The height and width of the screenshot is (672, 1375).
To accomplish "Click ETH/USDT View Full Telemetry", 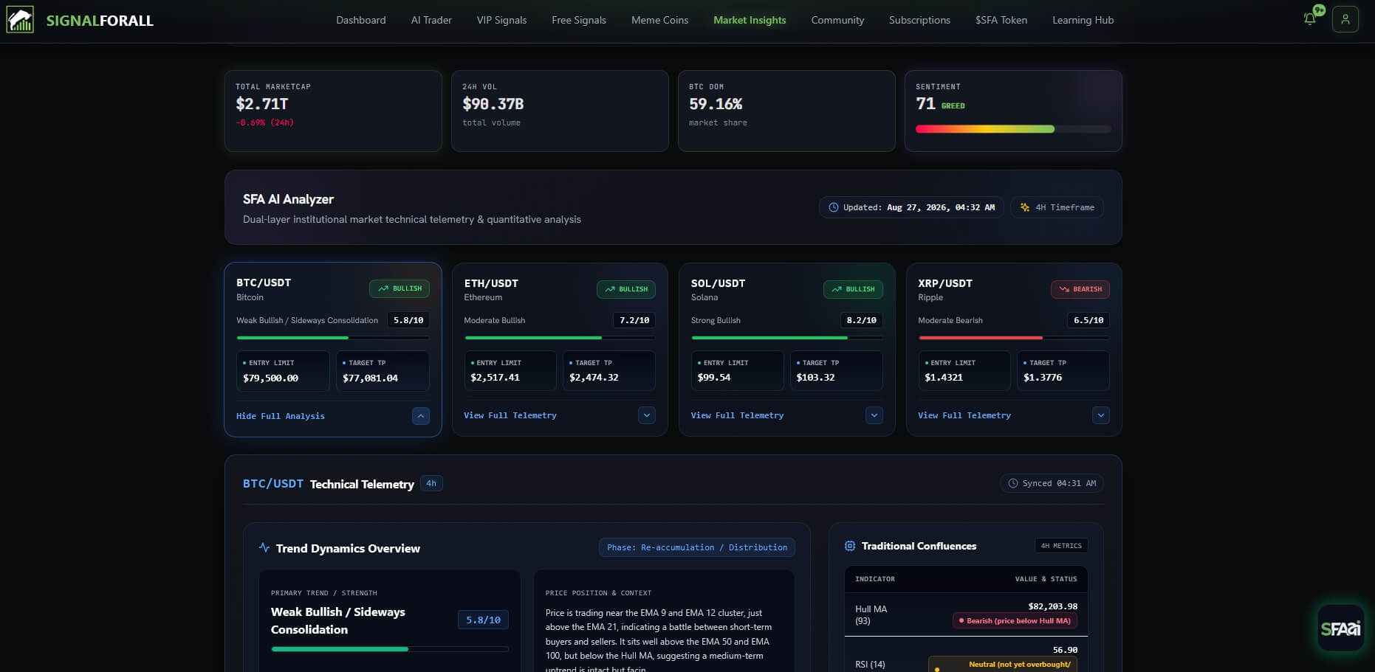I will tap(510, 415).
